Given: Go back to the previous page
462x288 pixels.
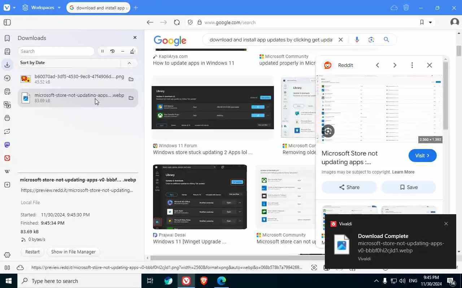Looking at the screenshot, I should tap(150, 22).
